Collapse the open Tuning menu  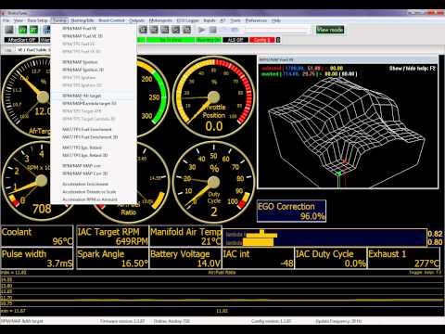click(x=59, y=20)
